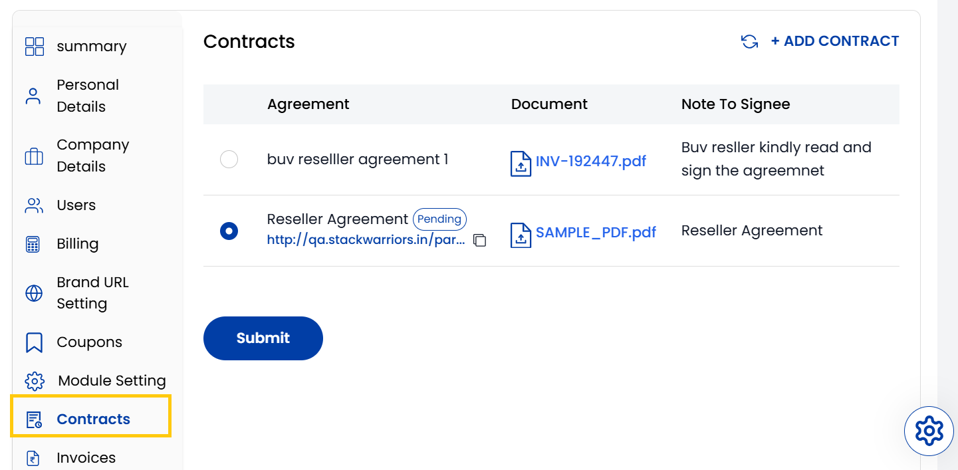The image size is (958, 470).
Task: Switch to the summary section
Action: 92,47
